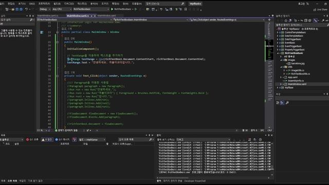Switch to the first MainWindow.xaml.cs tab on the left
The height and width of the screenshot is (185, 329).
pos(48,16)
